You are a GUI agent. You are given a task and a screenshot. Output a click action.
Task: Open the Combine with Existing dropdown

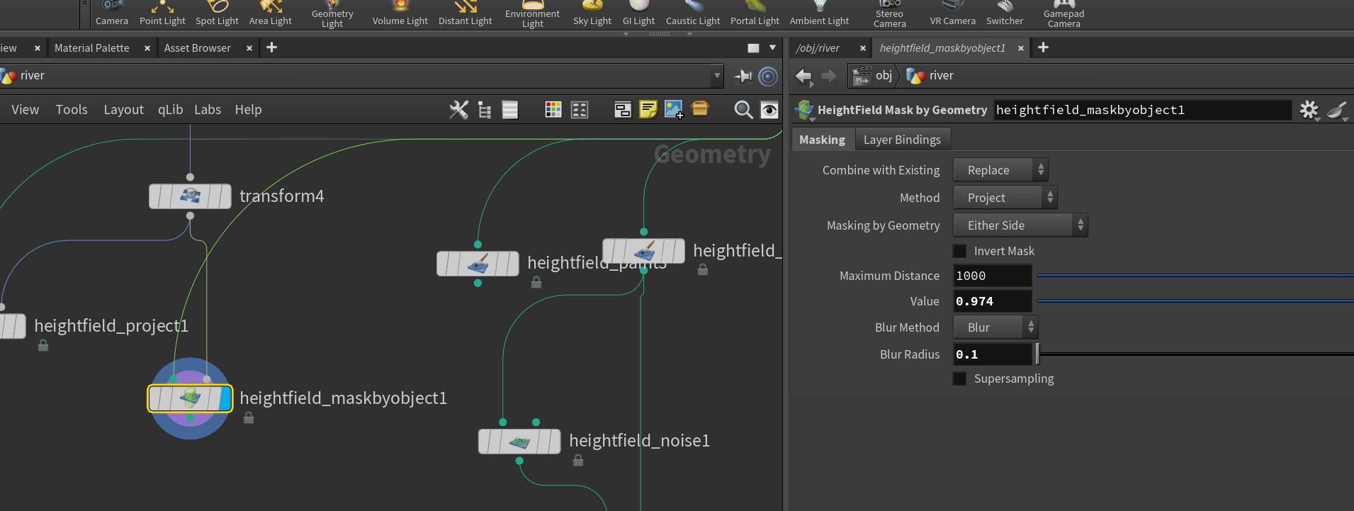click(x=1000, y=170)
